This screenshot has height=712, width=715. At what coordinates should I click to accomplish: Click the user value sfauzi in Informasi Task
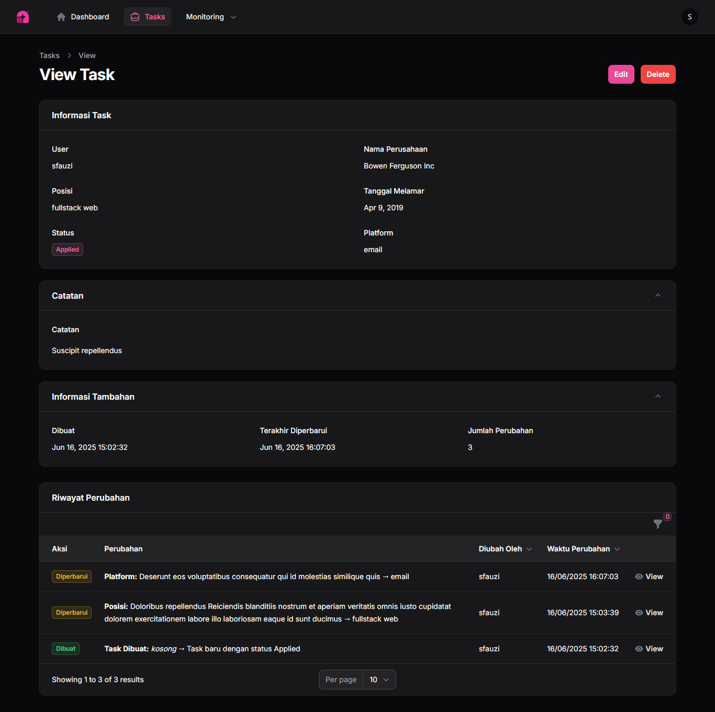tap(62, 166)
